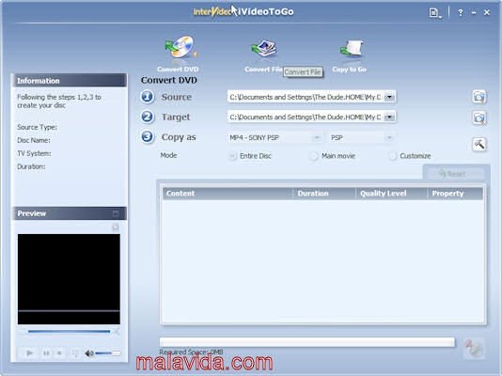Collapse the Preview panel header icon

[x=116, y=213]
